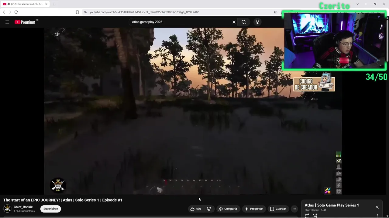Open the Compartir share dialog
This screenshot has height=218, width=389.
click(228, 209)
